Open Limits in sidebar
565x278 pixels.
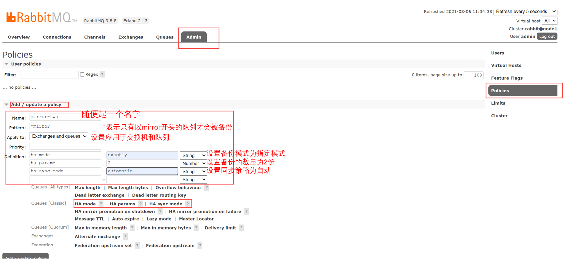pyautogui.click(x=498, y=103)
